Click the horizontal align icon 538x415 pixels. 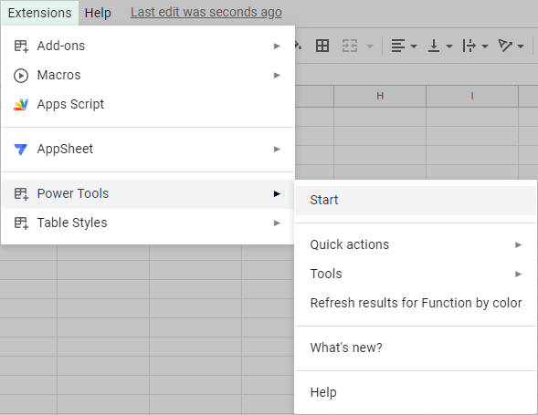click(398, 46)
